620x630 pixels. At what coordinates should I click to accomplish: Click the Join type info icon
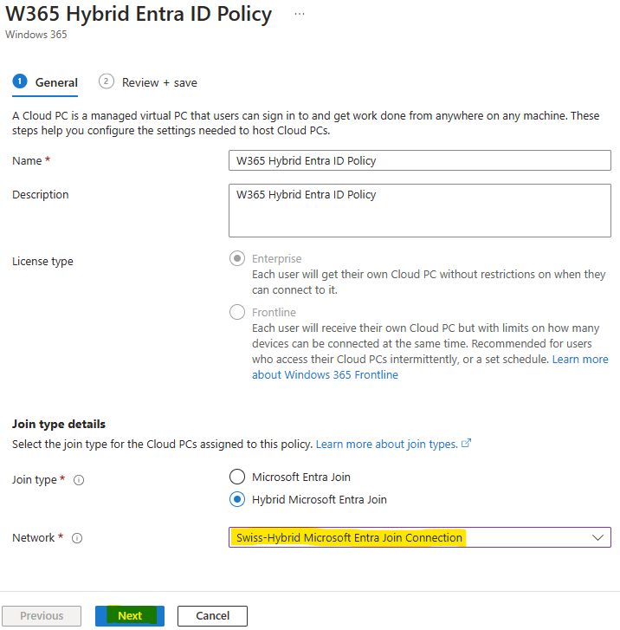[79, 480]
